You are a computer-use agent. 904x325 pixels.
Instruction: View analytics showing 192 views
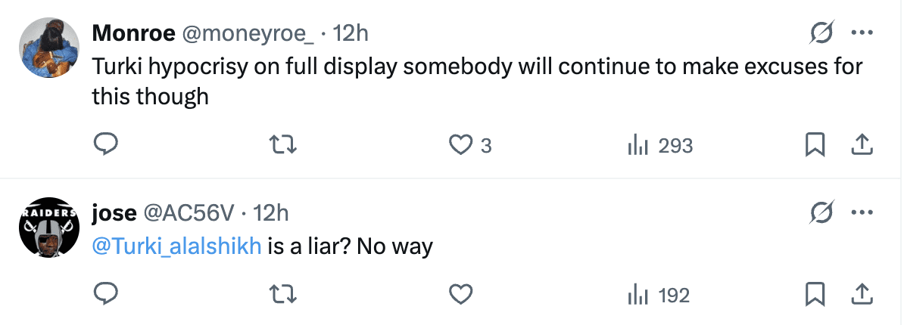[x=659, y=295]
